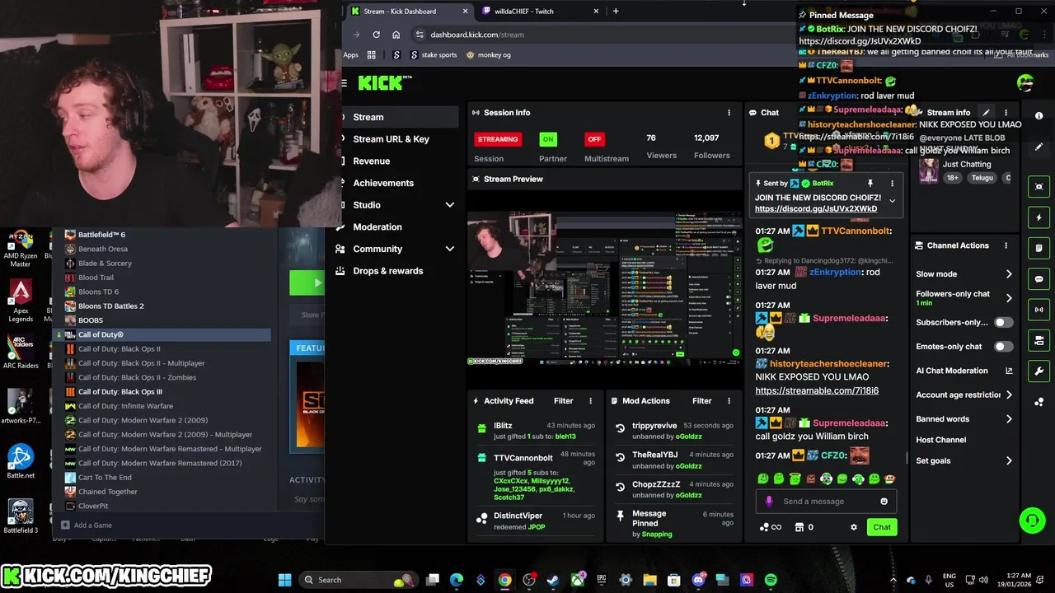Open the green headset support widget
Image resolution: width=1055 pixels, height=593 pixels.
pos(1032,520)
